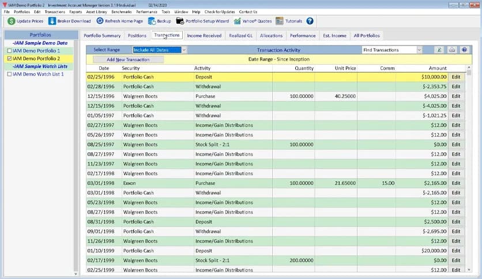Switch to Portfolio Summary tab
The width and height of the screenshot is (482, 279).
(x=102, y=35)
